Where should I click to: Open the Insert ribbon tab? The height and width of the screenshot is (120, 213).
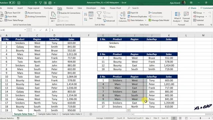click(20, 8)
